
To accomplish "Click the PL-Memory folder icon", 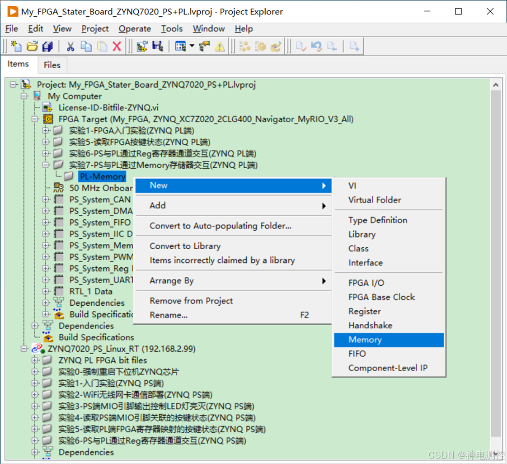I will tap(69, 176).
